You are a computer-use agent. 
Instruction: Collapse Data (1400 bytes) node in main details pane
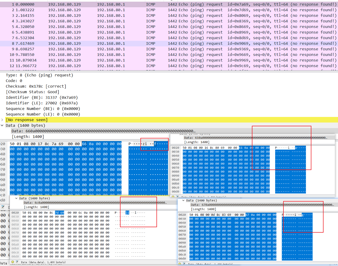[x=2, y=125]
